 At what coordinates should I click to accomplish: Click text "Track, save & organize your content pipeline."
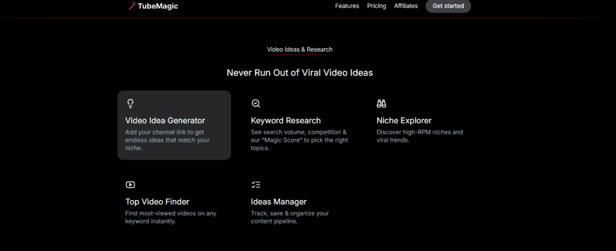pos(290,217)
